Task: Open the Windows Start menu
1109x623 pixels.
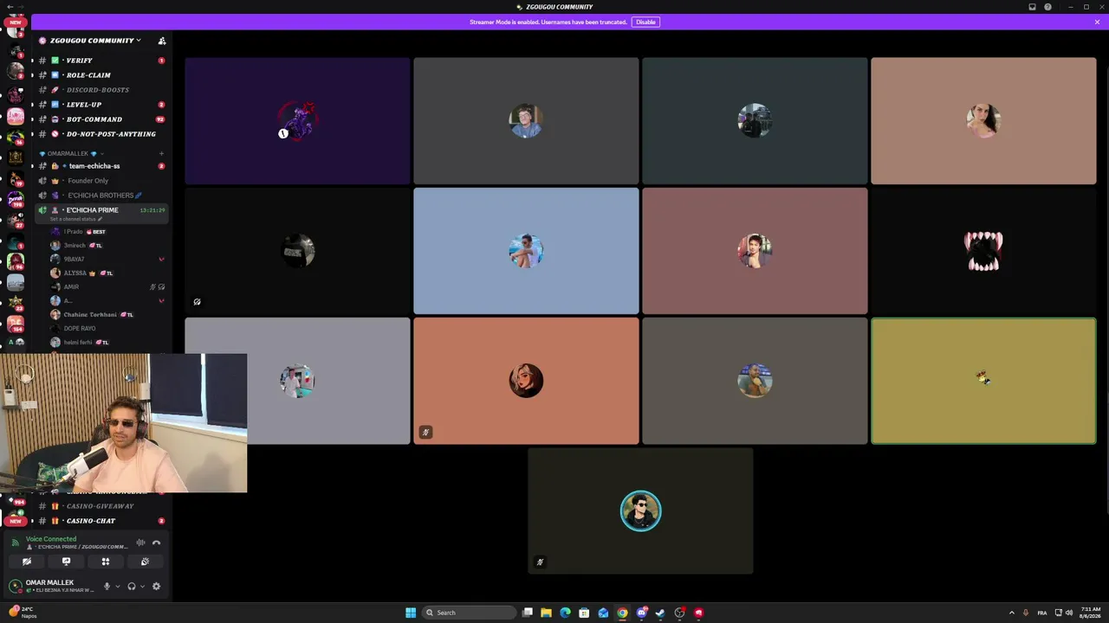Action: pyautogui.click(x=411, y=613)
